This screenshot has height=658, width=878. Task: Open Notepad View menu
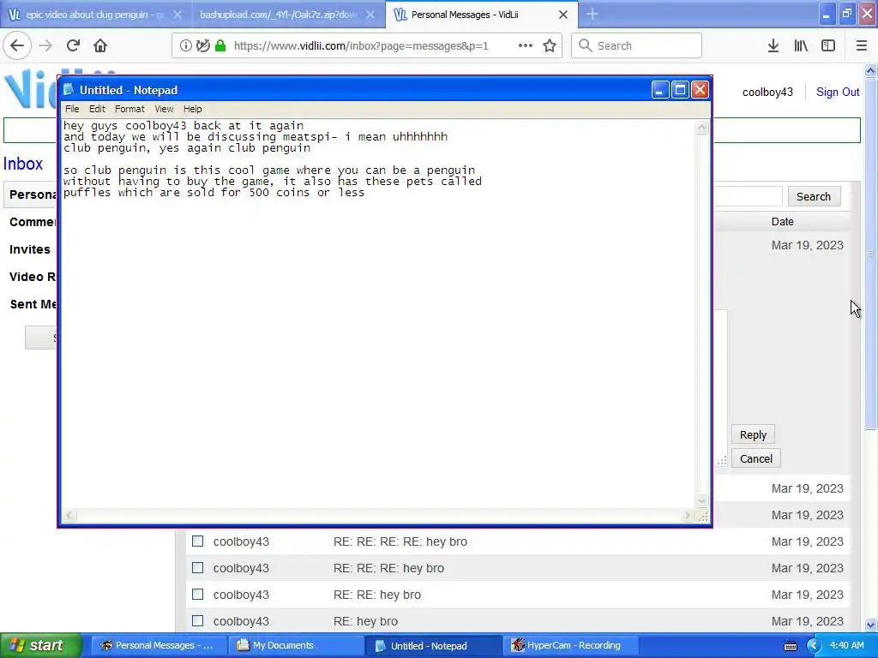coord(164,109)
